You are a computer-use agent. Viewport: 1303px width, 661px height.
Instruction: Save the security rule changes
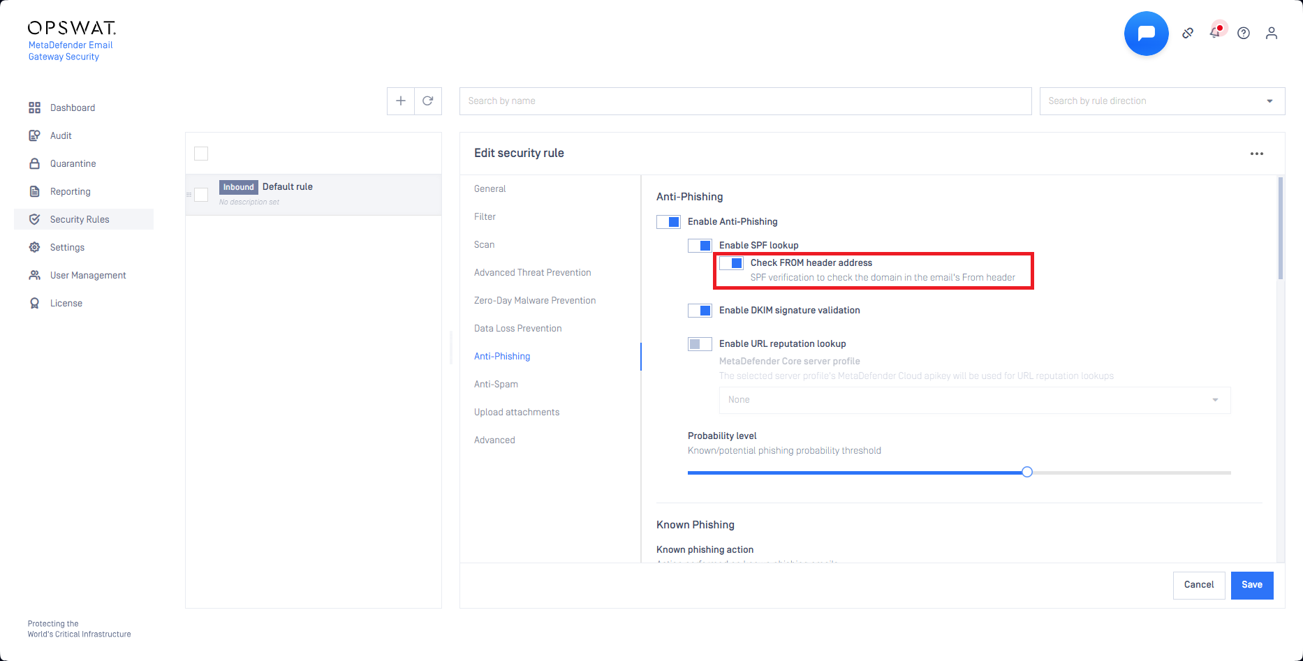(1252, 585)
